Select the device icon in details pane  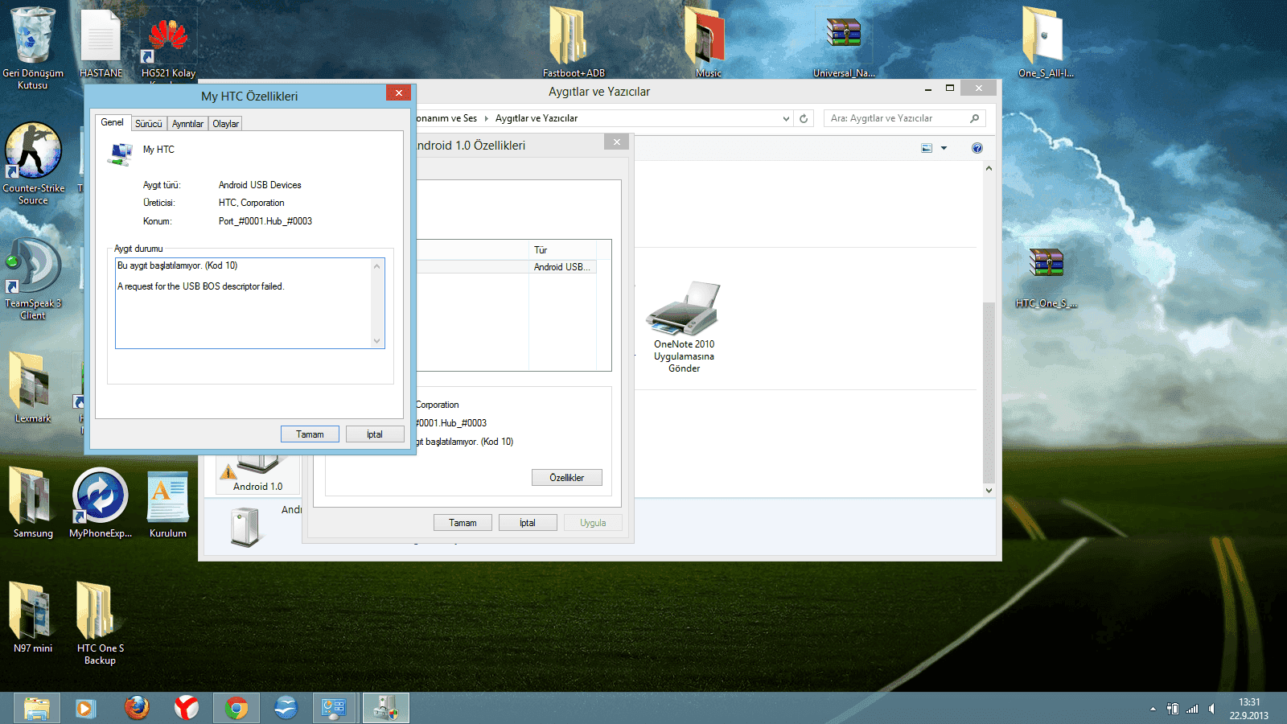[x=245, y=528]
